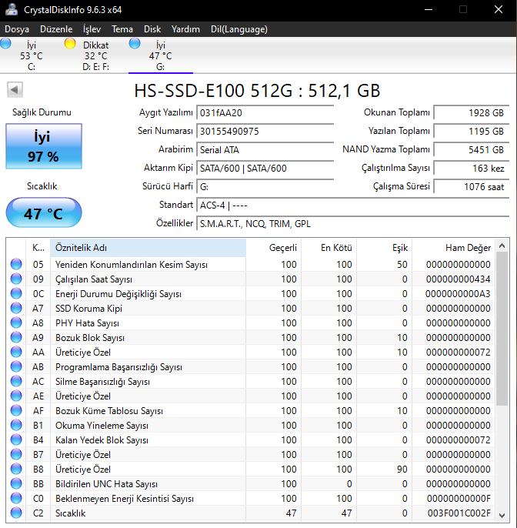Click the Eşik column header
Screen dimensions: 517x528
click(x=385, y=248)
